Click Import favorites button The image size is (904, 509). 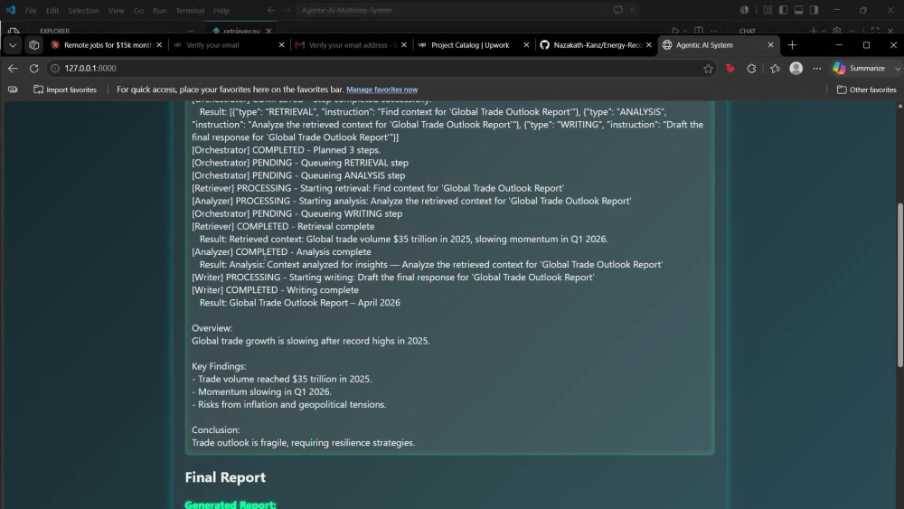coord(65,90)
